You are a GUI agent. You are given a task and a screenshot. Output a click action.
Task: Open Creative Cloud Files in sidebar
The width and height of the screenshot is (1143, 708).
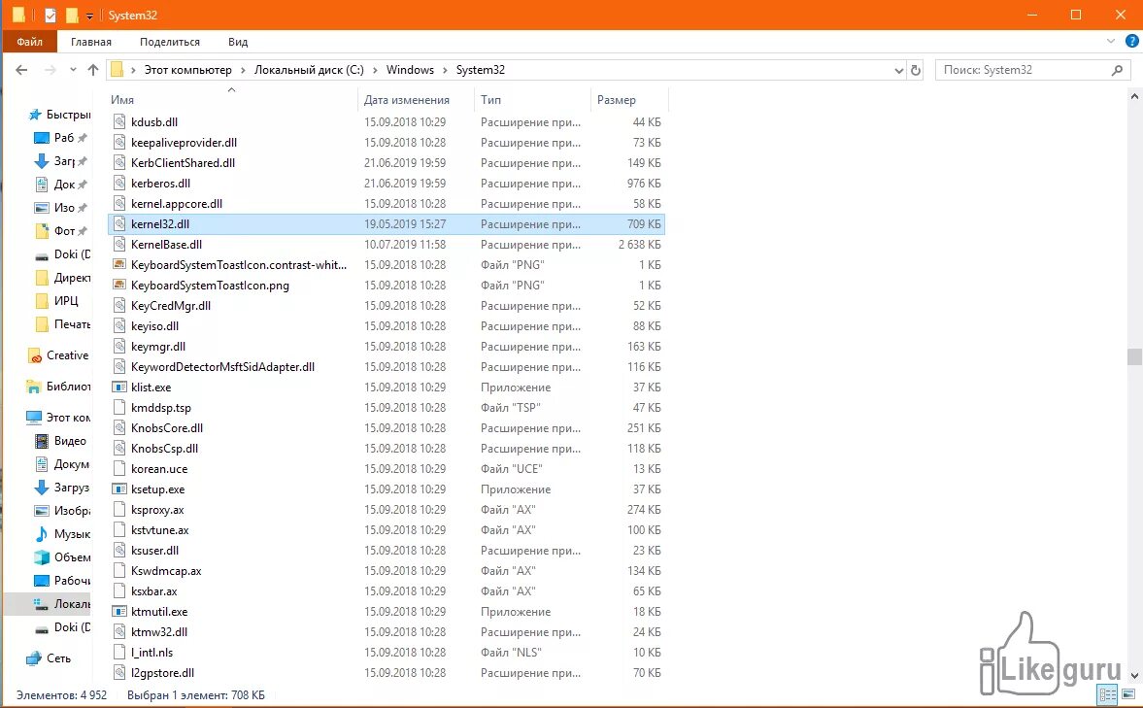pos(57,355)
